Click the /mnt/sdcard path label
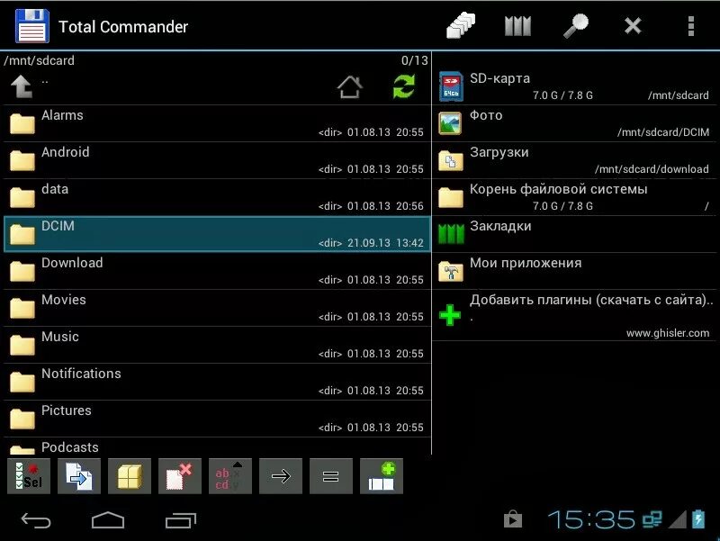The height and width of the screenshot is (541, 720). coord(39,60)
